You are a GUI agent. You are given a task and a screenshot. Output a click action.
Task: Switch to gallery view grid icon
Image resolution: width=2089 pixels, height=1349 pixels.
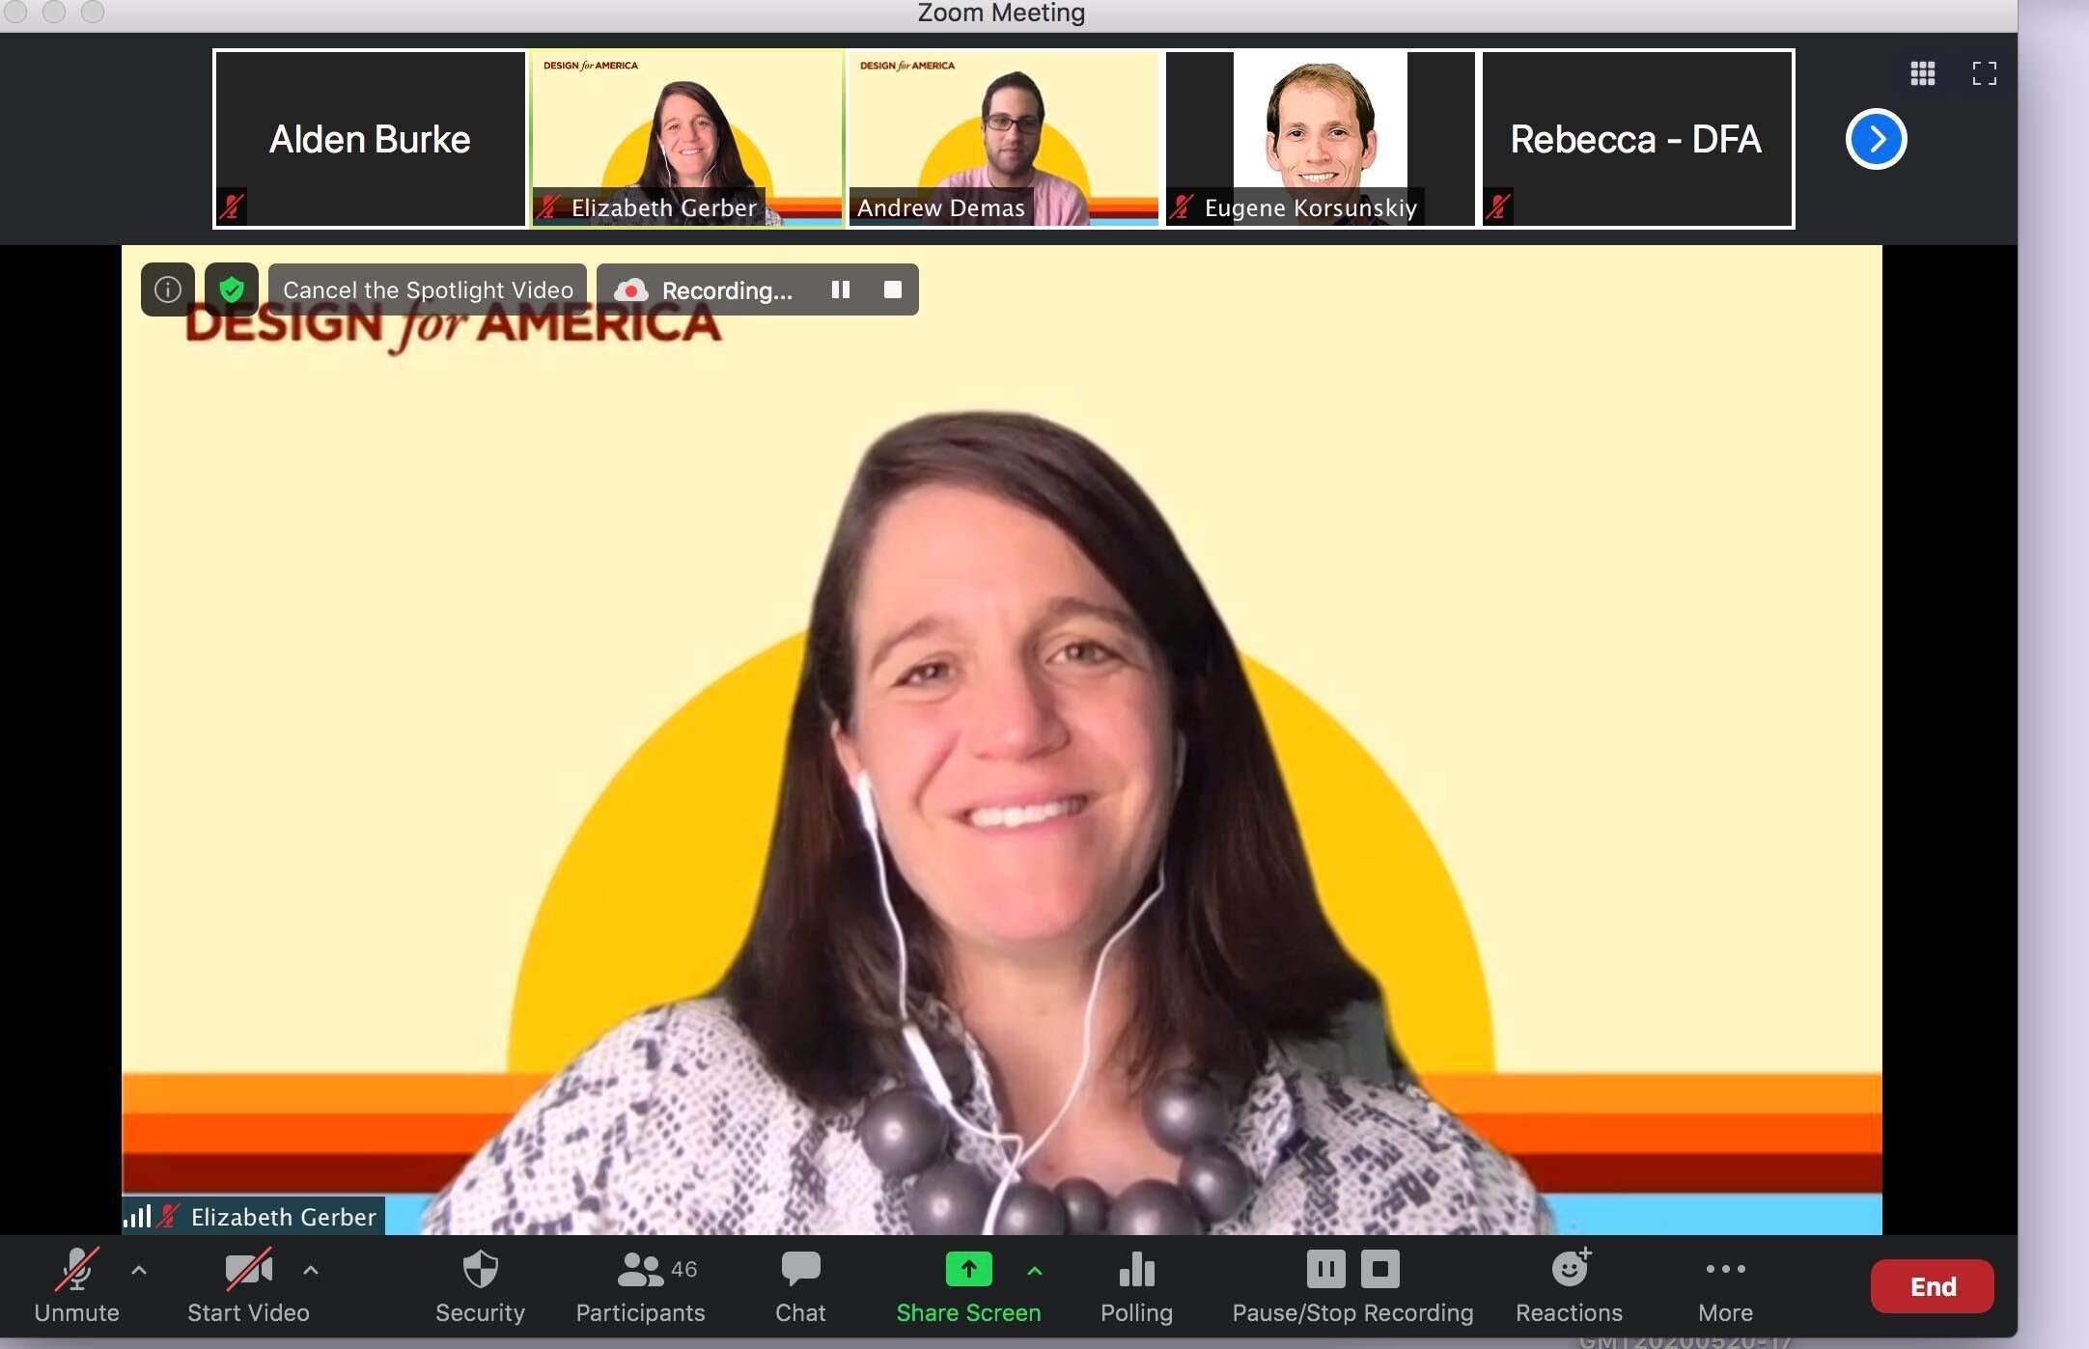(1923, 73)
